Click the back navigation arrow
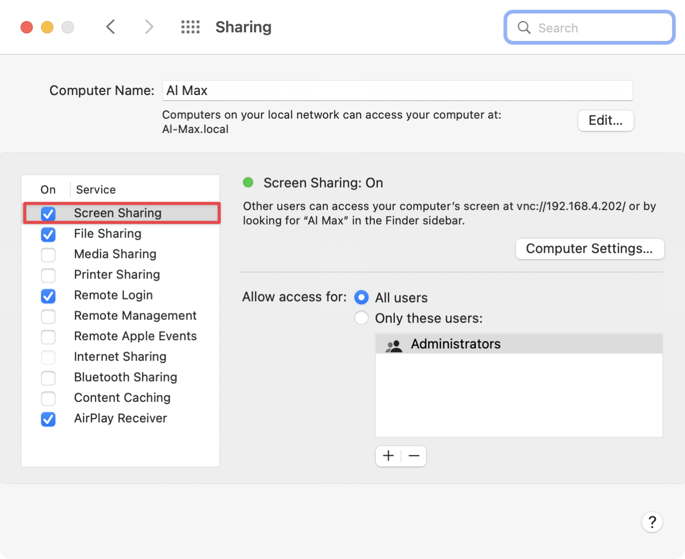The width and height of the screenshot is (685, 559). [x=110, y=27]
